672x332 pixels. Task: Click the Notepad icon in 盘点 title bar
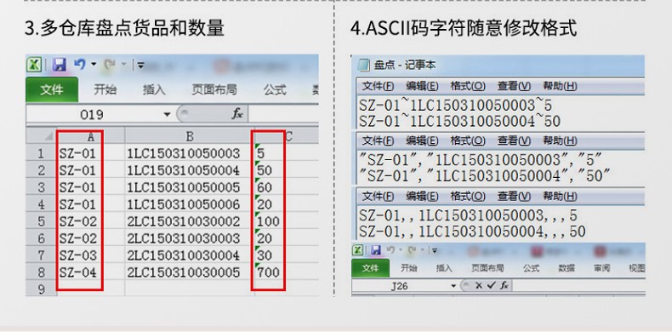363,66
